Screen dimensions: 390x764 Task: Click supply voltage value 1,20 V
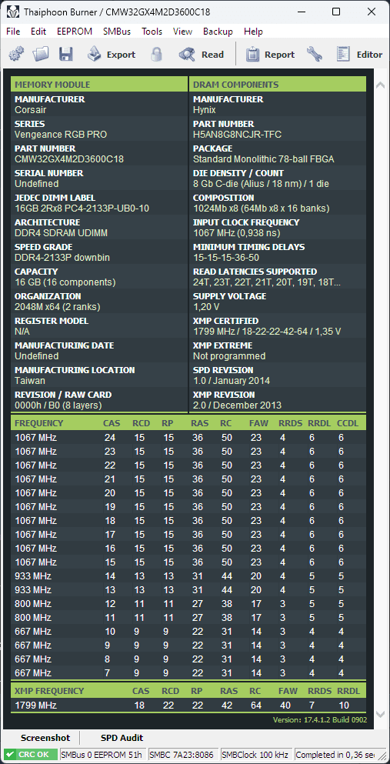pos(206,307)
